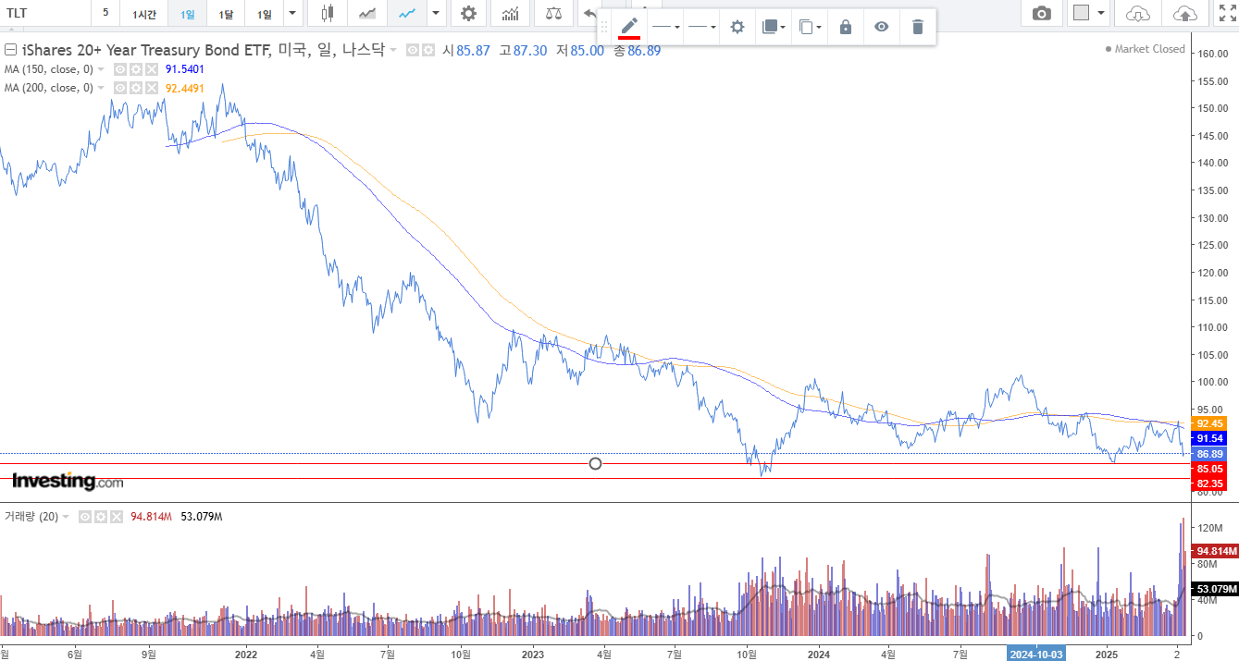
Task: Click the pencil line color tool
Action: tap(629, 27)
